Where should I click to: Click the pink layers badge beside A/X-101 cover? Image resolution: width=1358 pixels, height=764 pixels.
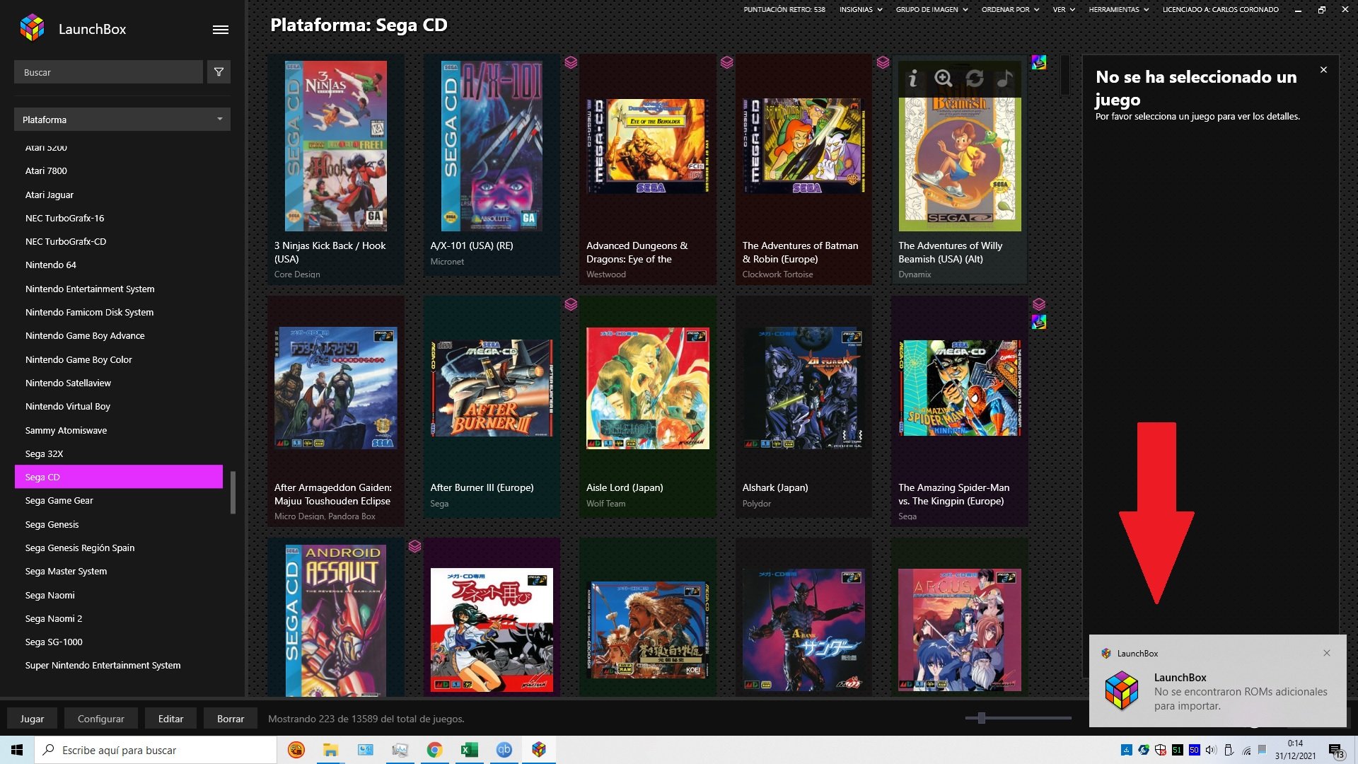(x=571, y=62)
